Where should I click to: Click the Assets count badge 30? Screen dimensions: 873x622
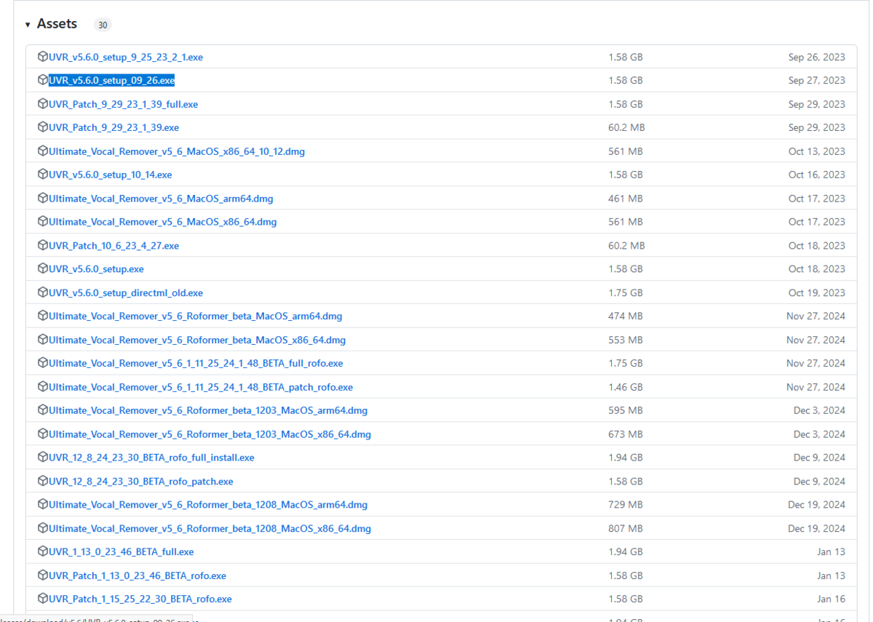click(x=103, y=25)
